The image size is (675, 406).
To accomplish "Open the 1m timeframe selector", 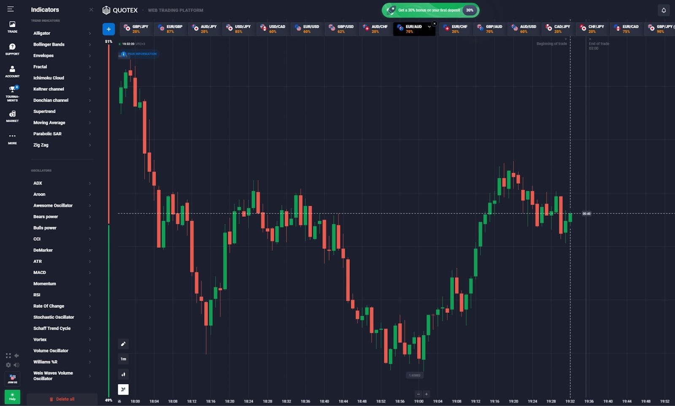I will [x=123, y=359].
